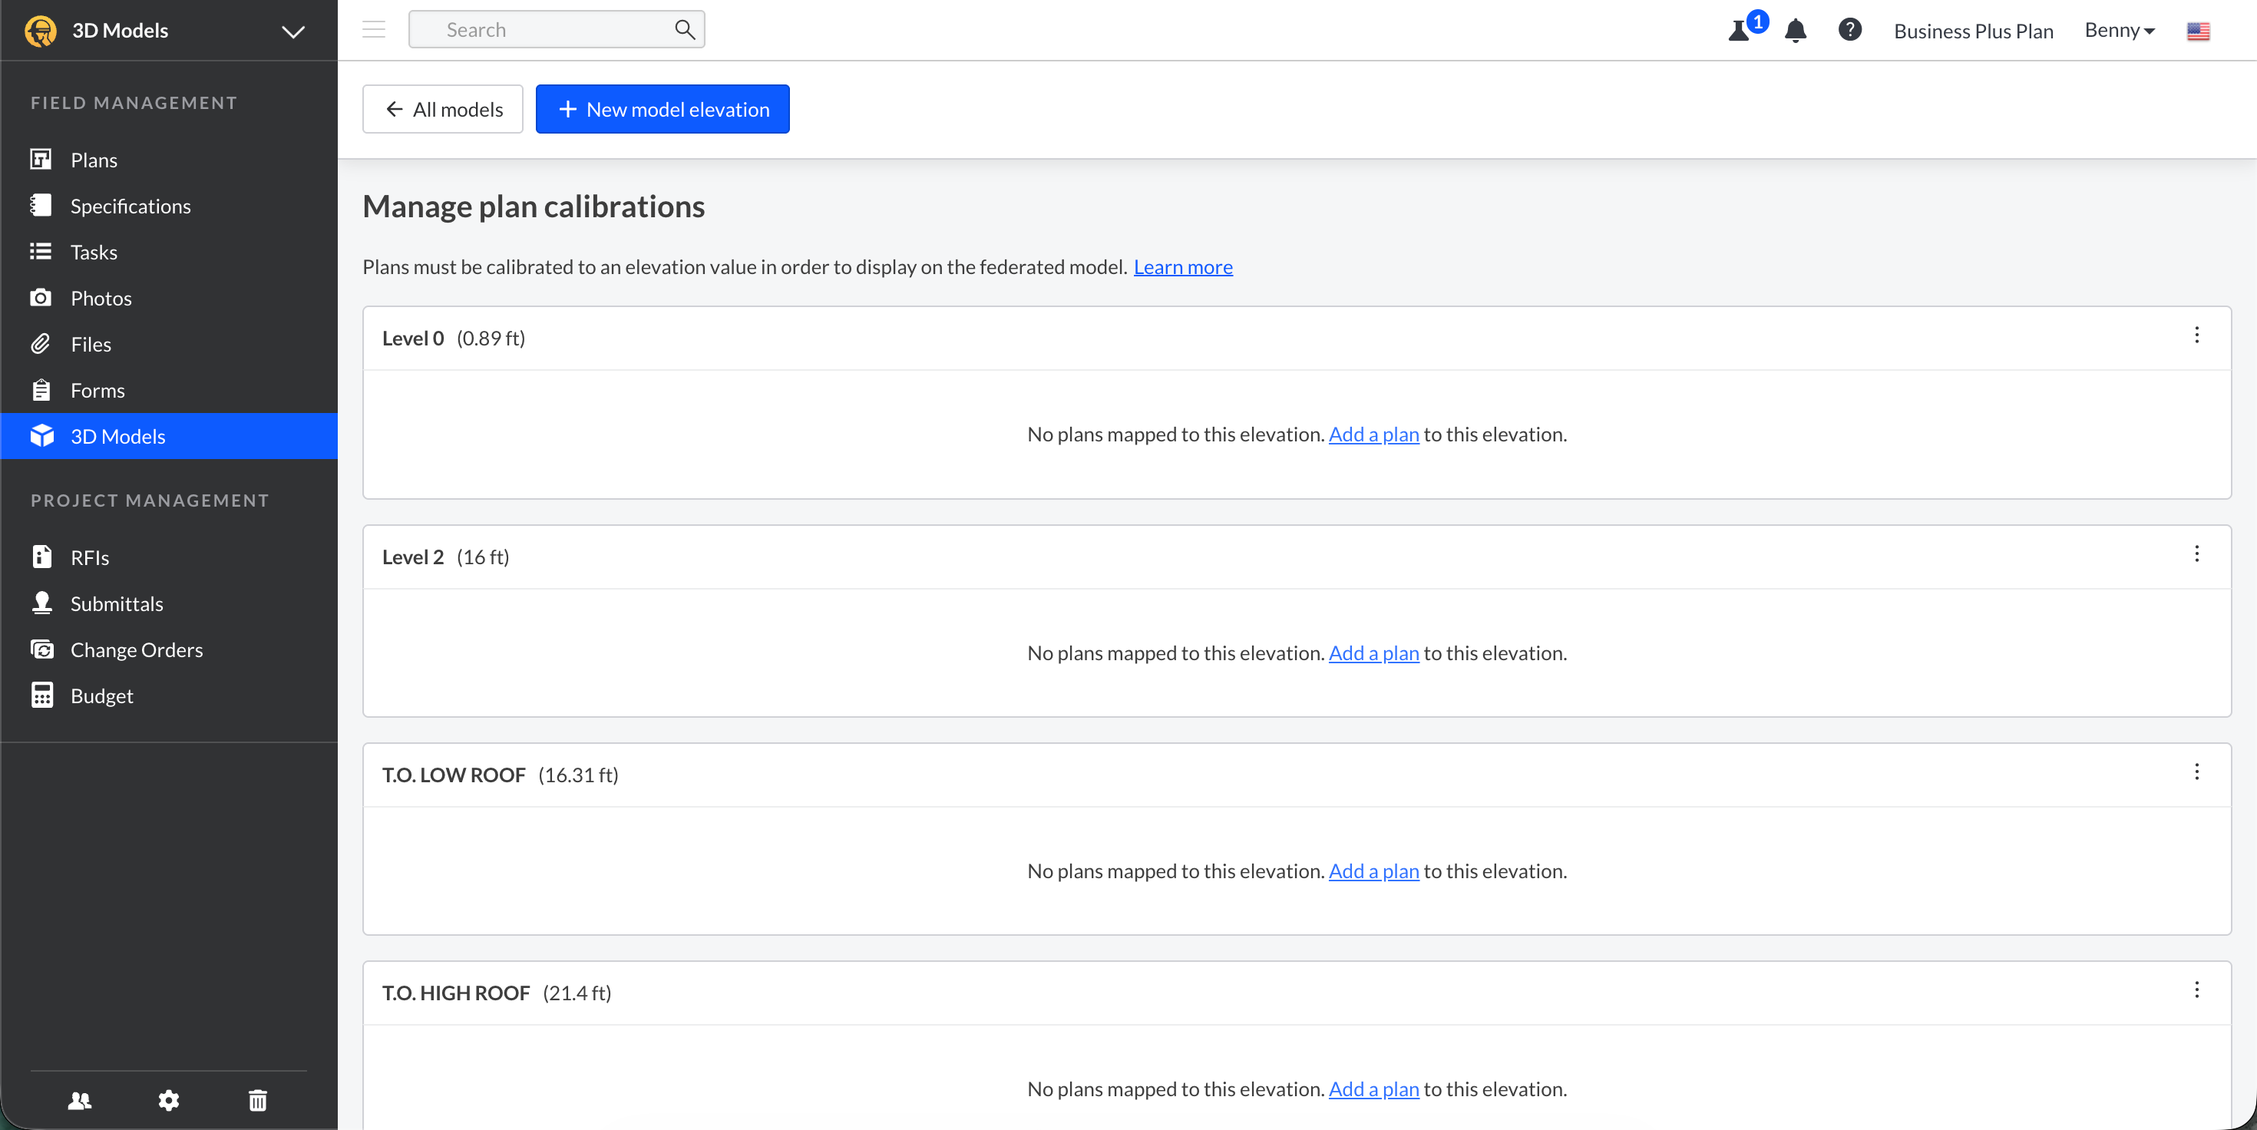Open the people/team icon in sidebar
Viewport: 2257px width, 1130px height.
coord(80,1100)
